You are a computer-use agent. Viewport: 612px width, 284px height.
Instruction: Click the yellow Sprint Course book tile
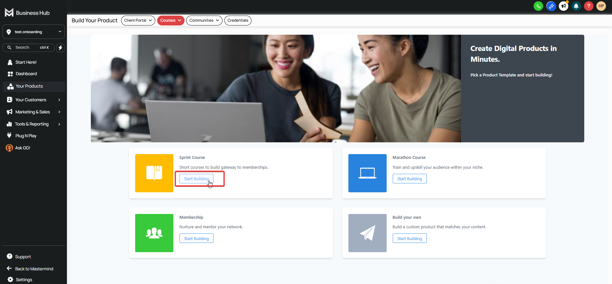pos(154,173)
